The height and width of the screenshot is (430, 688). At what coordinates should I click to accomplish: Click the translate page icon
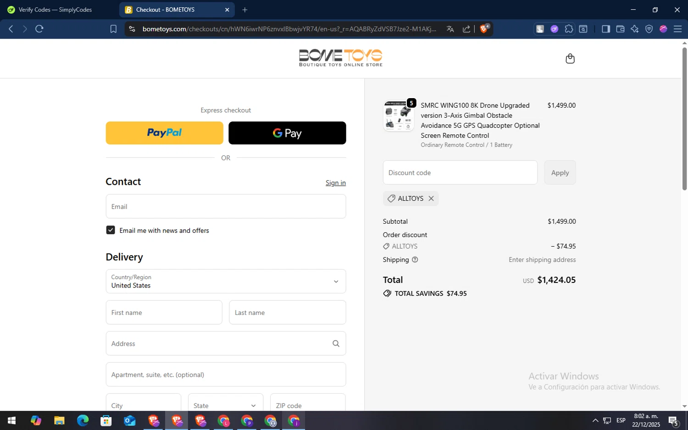[x=450, y=29]
